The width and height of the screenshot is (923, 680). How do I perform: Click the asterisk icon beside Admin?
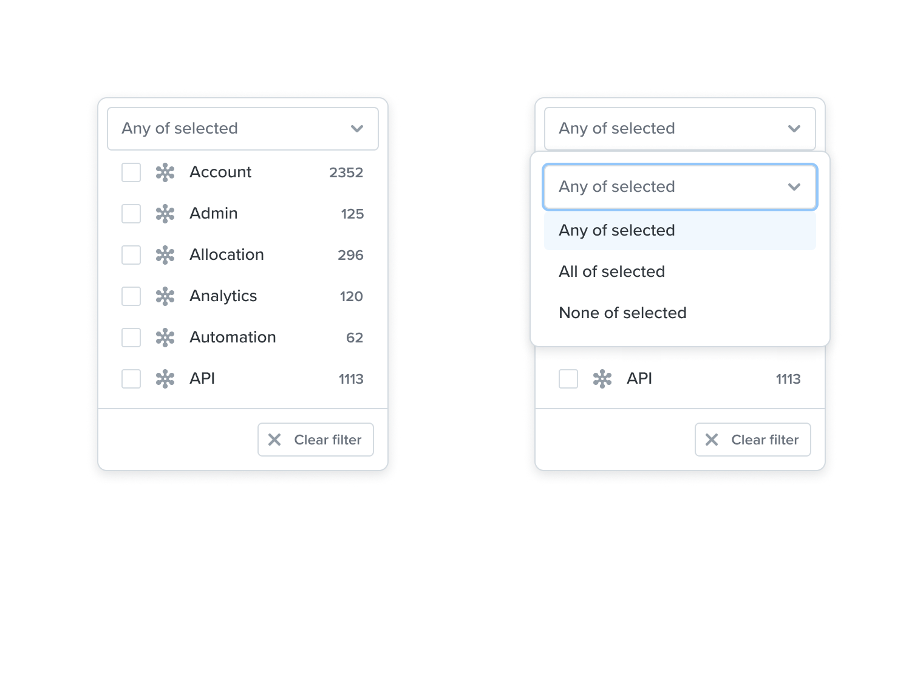point(165,214)
